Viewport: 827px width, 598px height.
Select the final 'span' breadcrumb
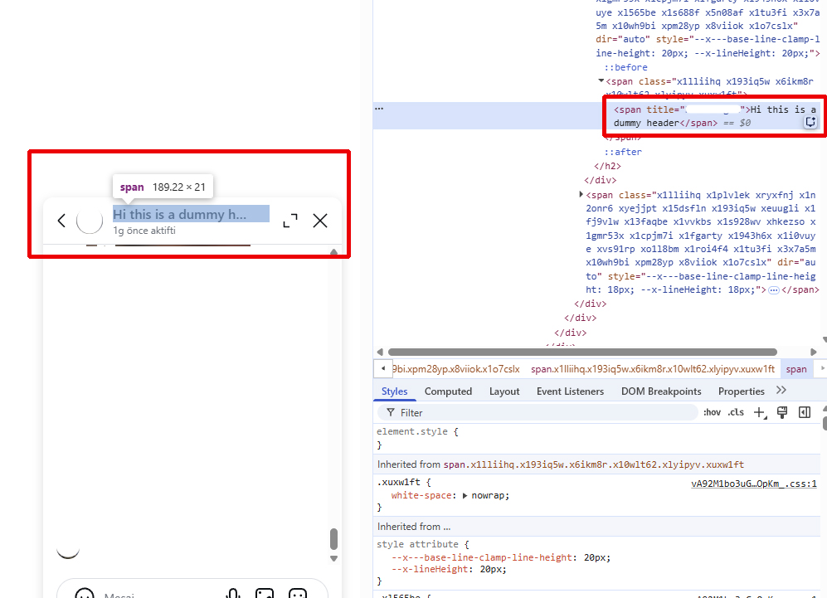(x=795, y=368)
